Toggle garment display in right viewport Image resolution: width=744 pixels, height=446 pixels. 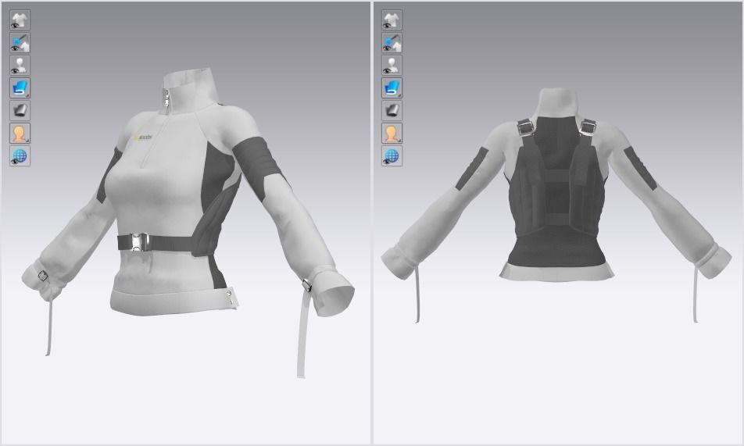click(392, 20)
